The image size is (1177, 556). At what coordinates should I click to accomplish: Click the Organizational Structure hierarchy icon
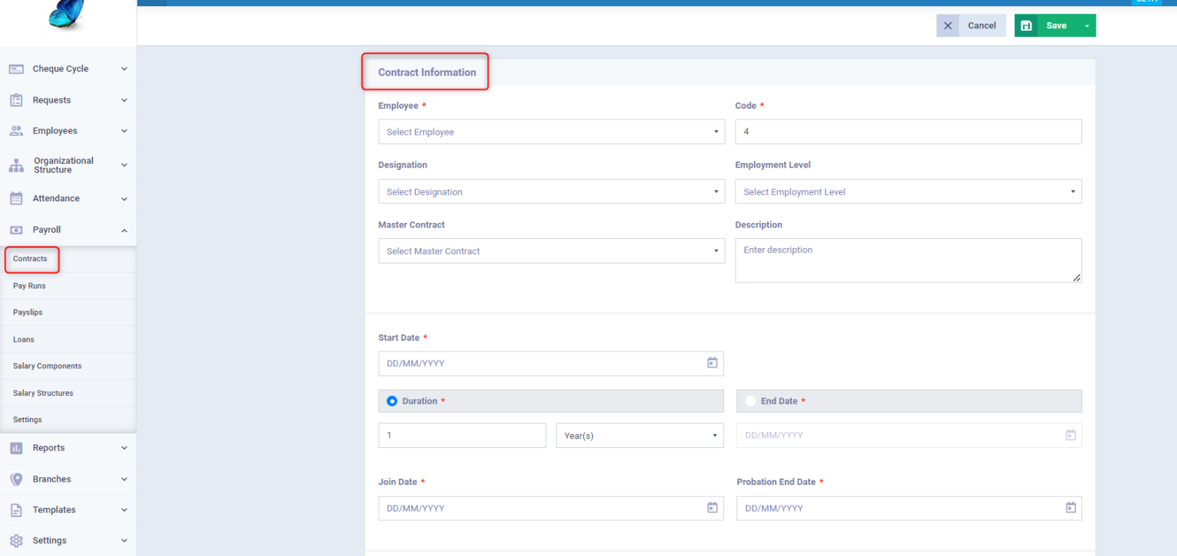tap(16, 165)
